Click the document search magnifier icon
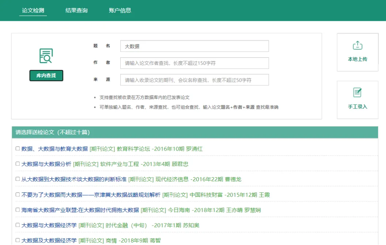Screen dimensions: 386x245 (46, 56)
